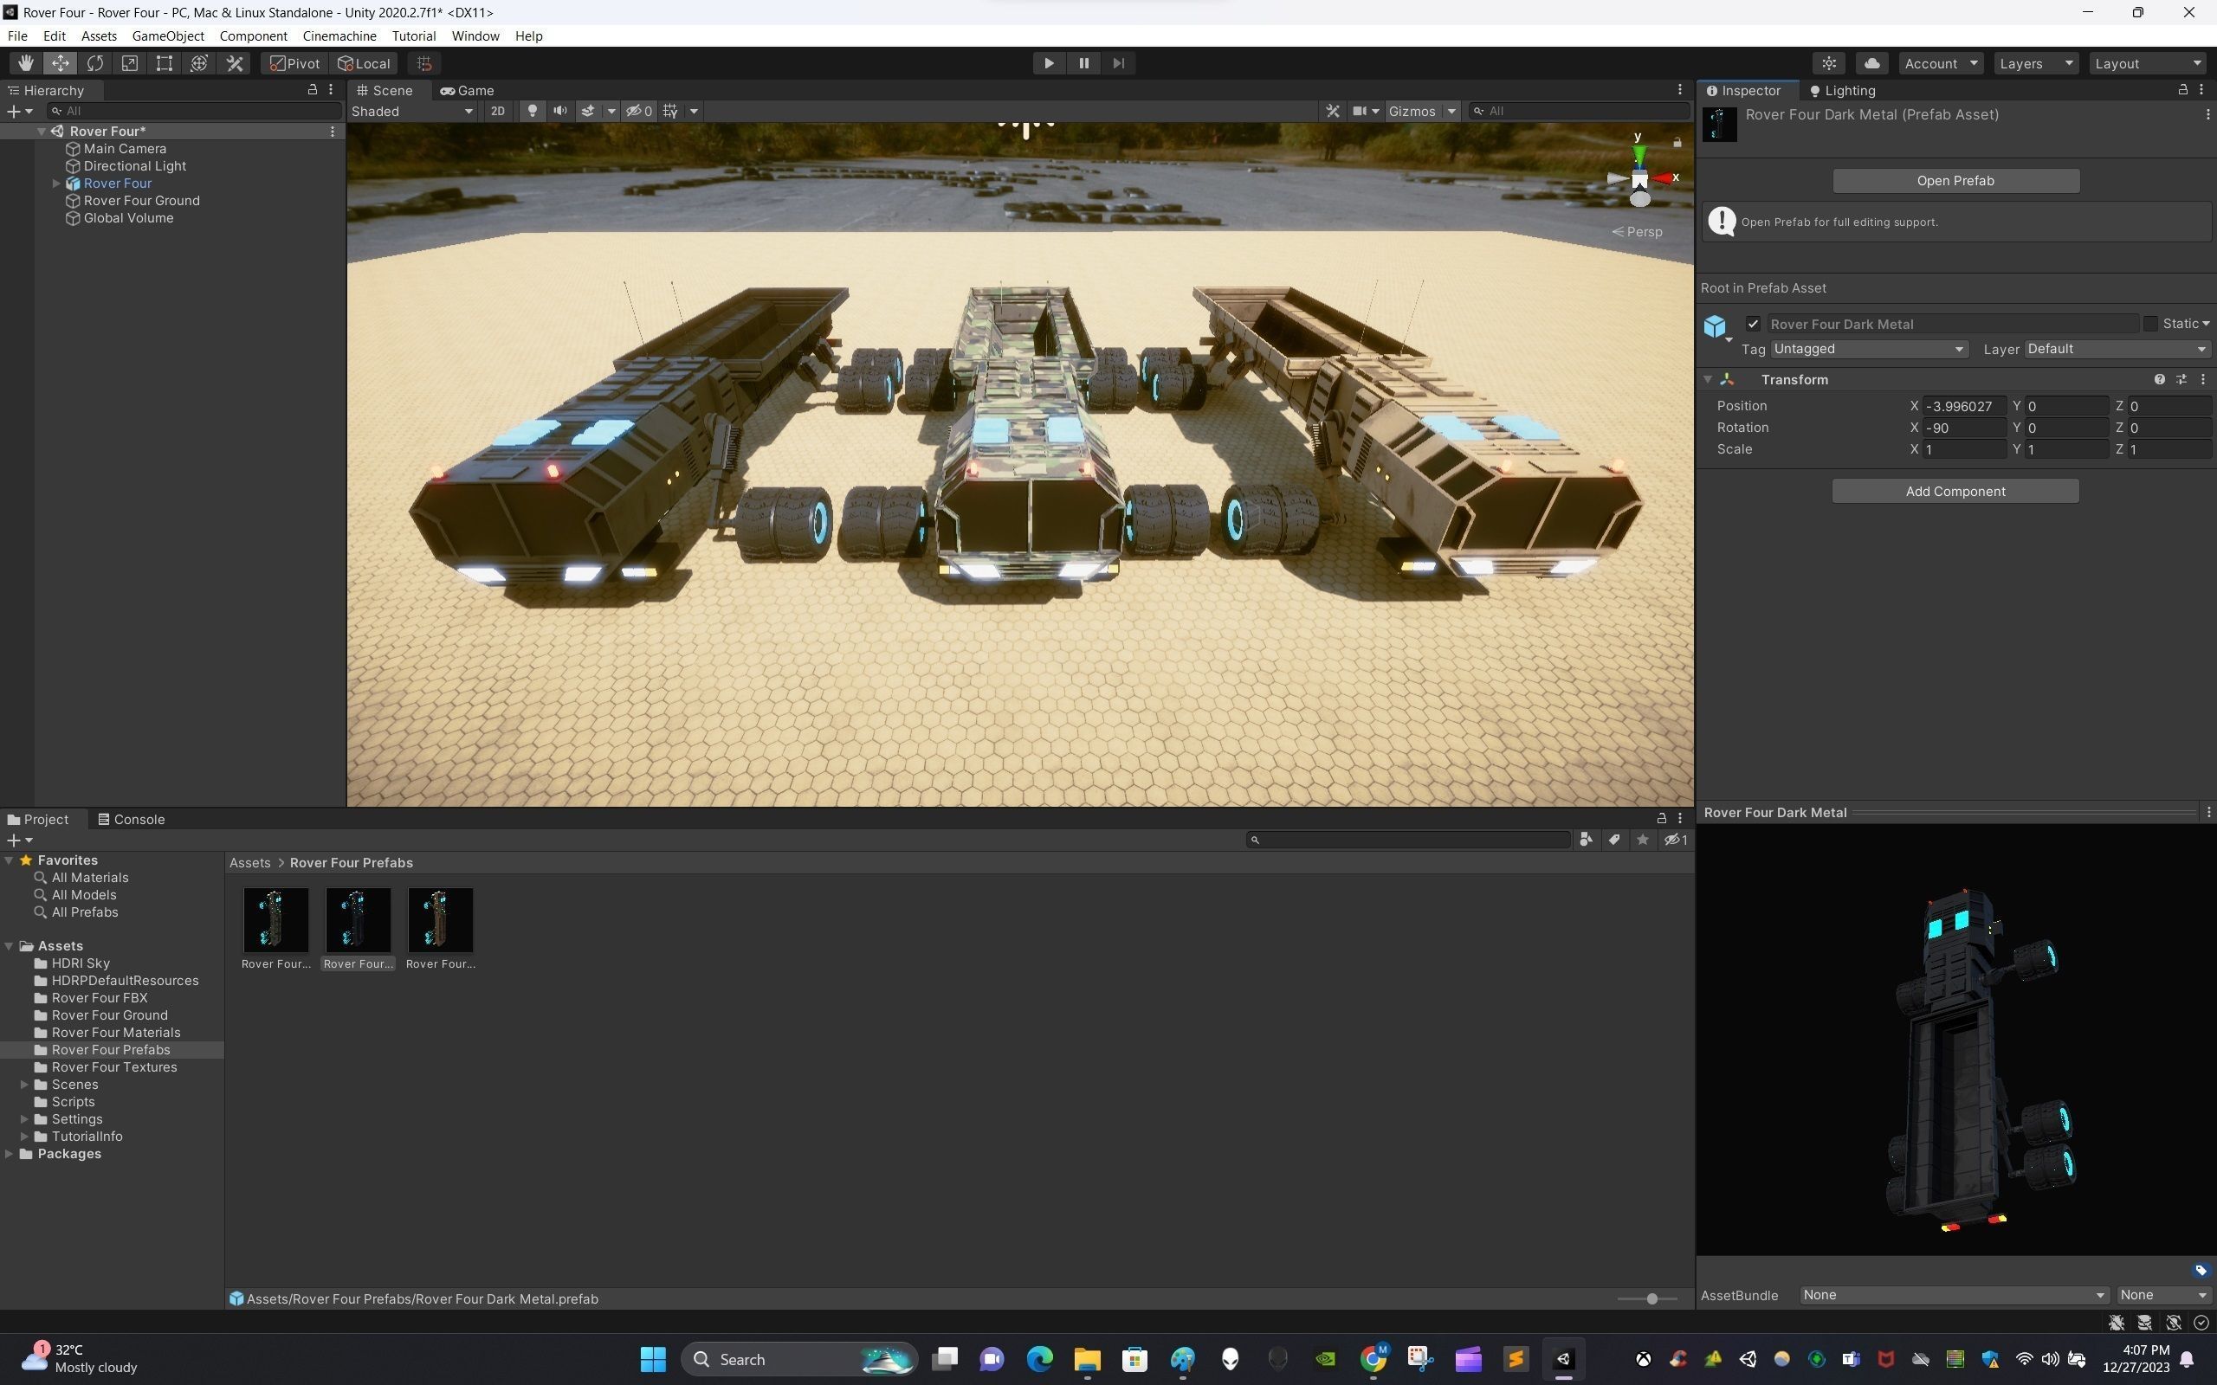This screenshot has height=1385, width=2217.
Task: Select the Rotate tool
Action: pos(94,63)
